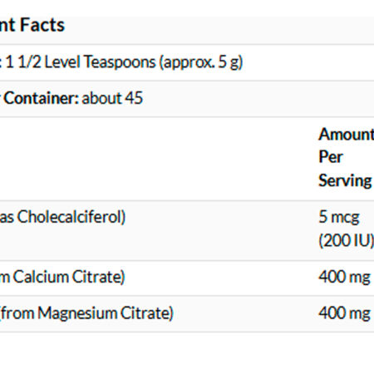Click the word 'Teaspoons' in serving size

(120, 62)
